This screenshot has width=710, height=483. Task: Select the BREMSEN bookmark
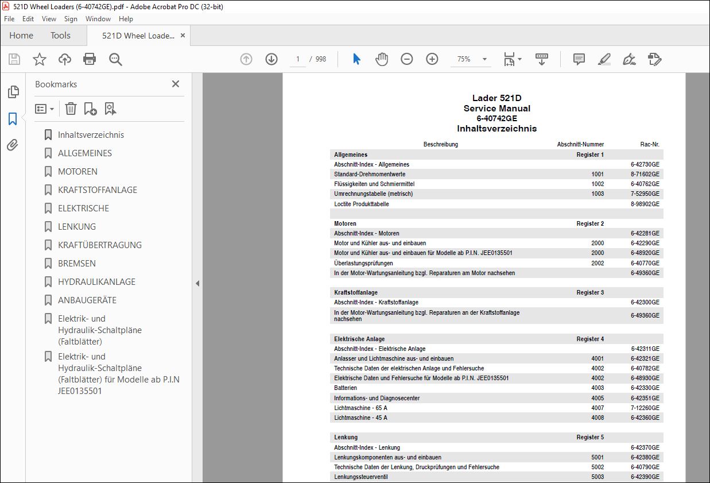click(x=77, y=264)
